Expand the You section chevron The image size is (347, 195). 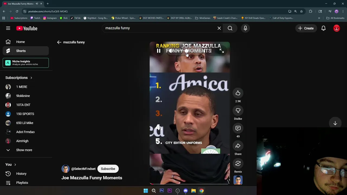(x=15, y=165)
